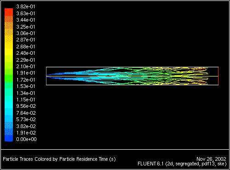
Task: Click the FLUENT 6.1 solver info text
Action: click(x=182, y=164)
